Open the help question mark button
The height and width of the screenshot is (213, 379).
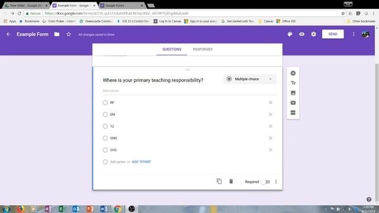[368, 199]
